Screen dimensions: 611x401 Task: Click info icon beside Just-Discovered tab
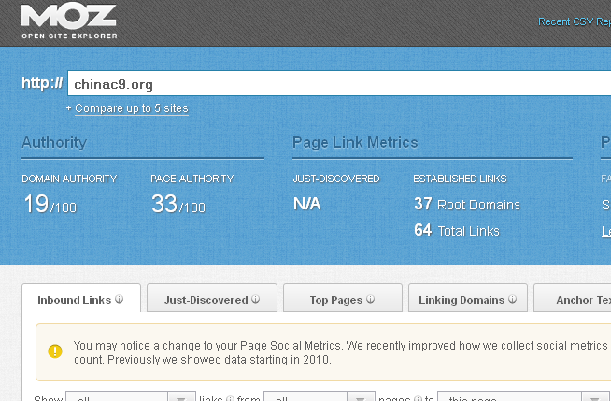coord(255,299)
